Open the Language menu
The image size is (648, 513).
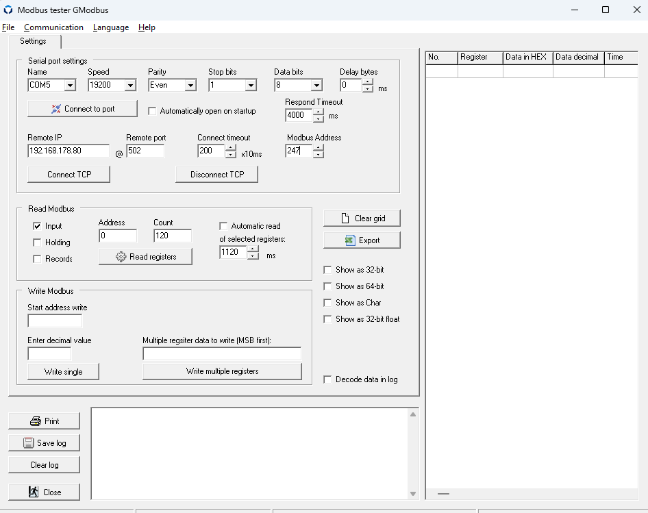point(111,27)
